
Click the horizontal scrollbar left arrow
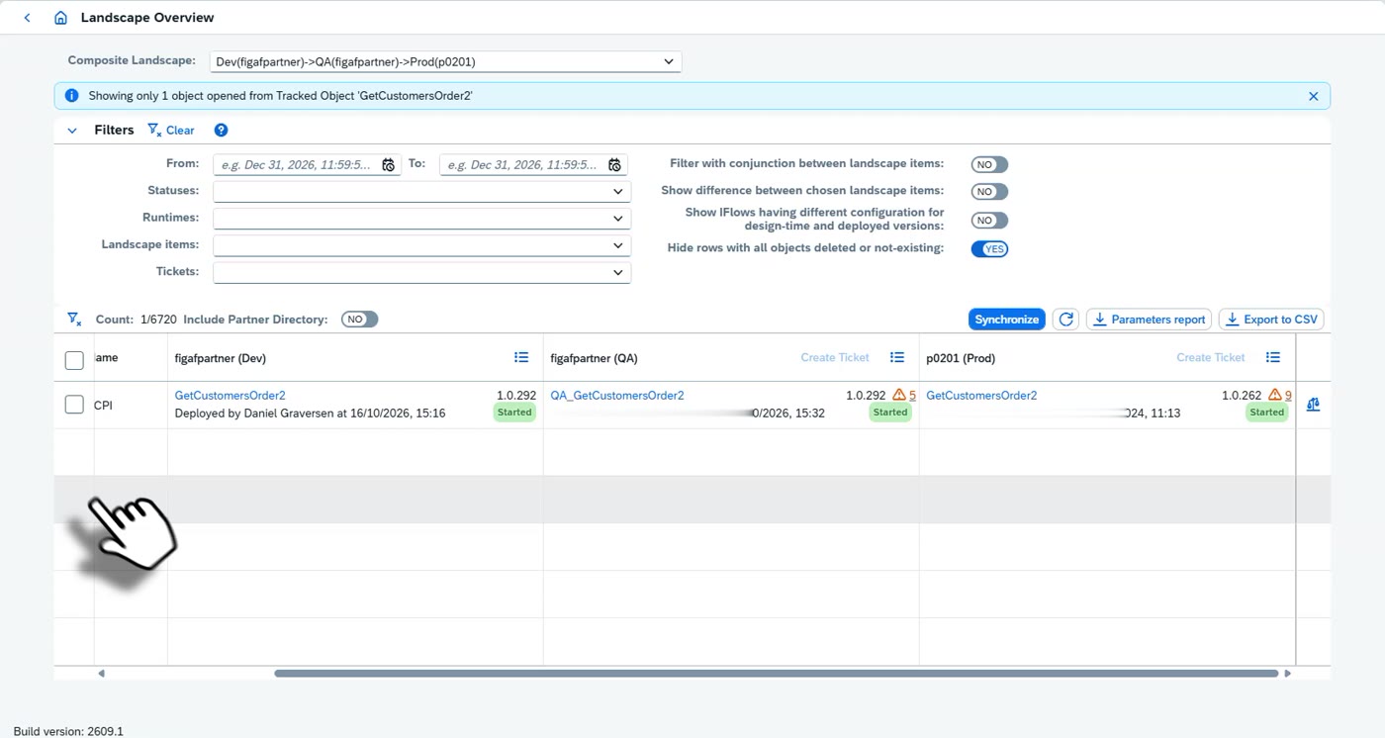[101, 674]
